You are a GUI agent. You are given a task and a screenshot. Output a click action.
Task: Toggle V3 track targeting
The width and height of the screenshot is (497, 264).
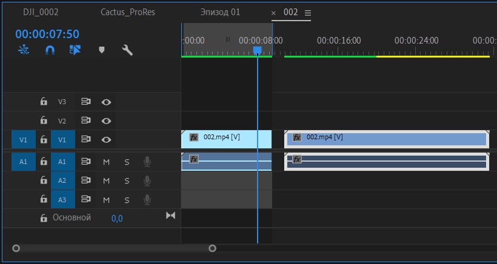pyautogui.click(x=62, y=102)
